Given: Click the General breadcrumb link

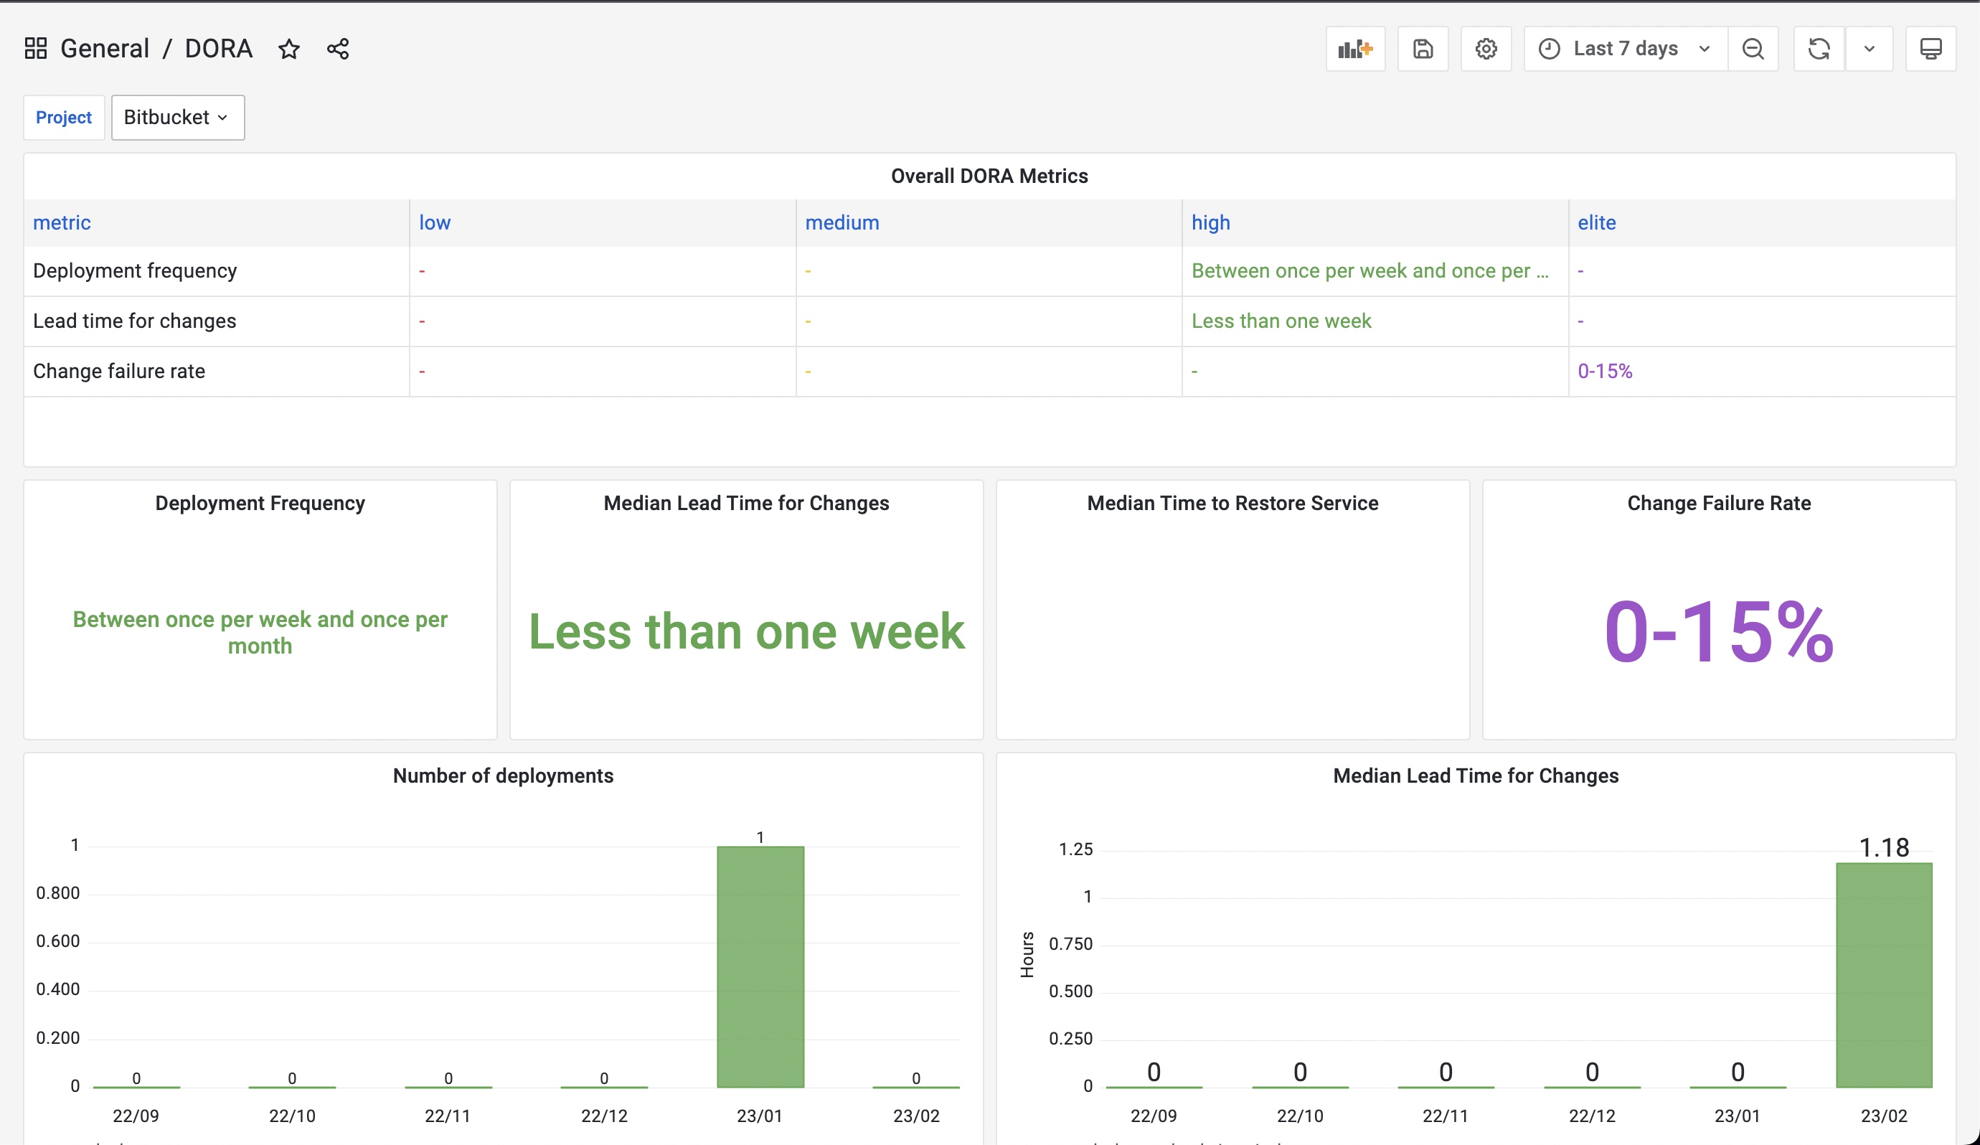Looking at the screenshot, I should 105,49.
